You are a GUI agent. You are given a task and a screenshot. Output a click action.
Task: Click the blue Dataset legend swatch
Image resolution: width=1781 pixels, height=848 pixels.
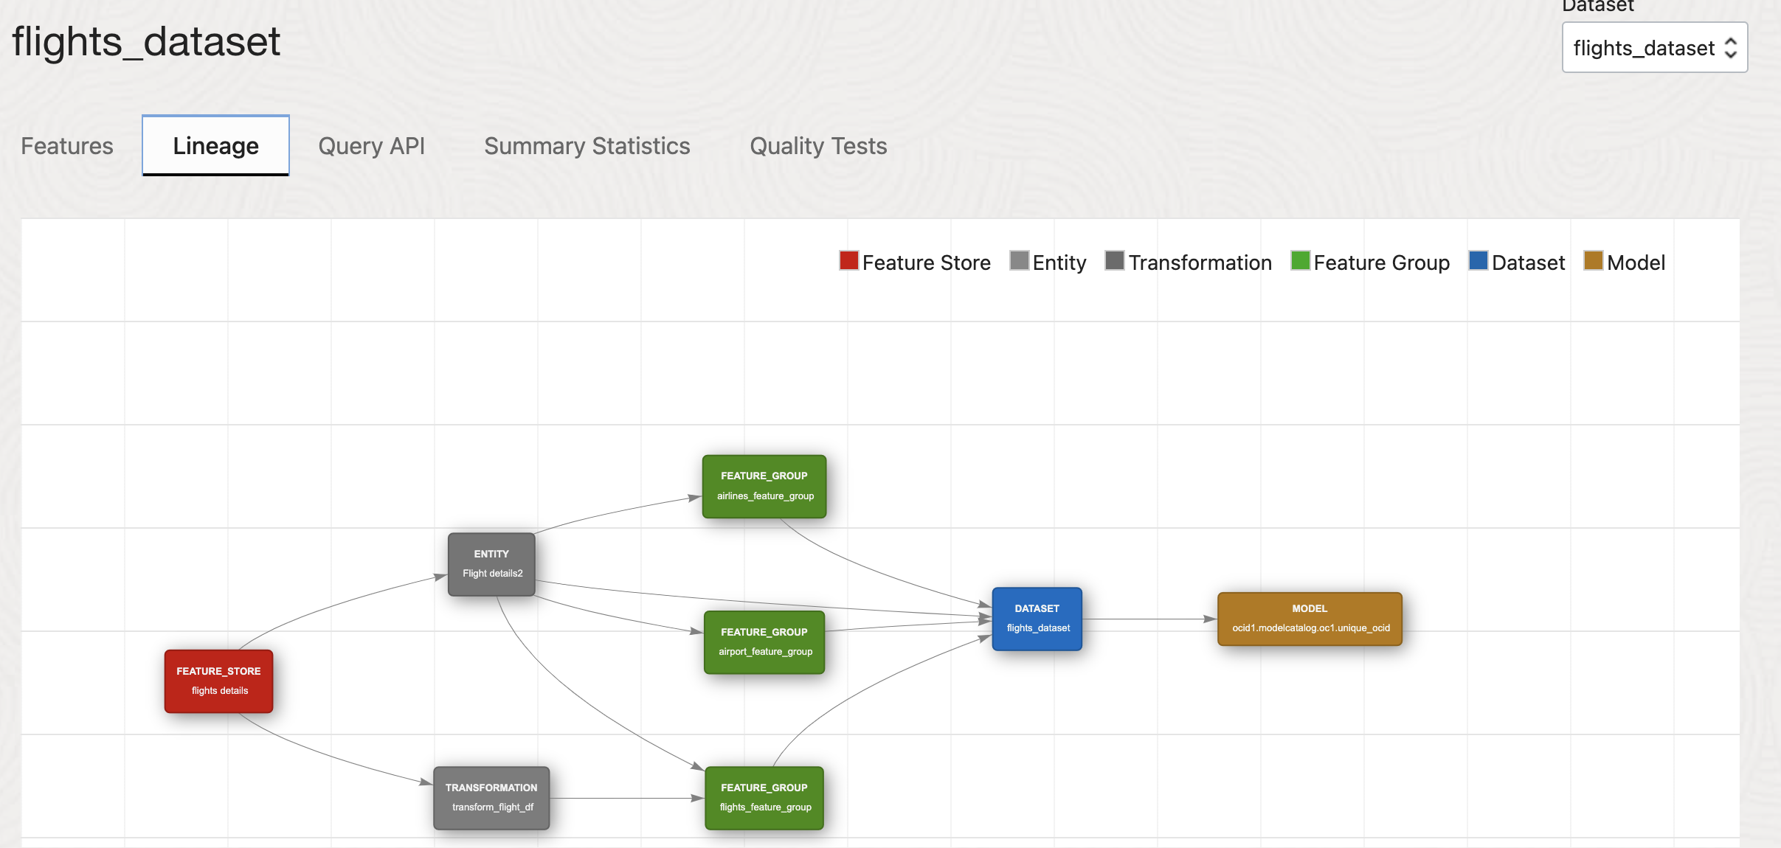(x=1478, y=260)
